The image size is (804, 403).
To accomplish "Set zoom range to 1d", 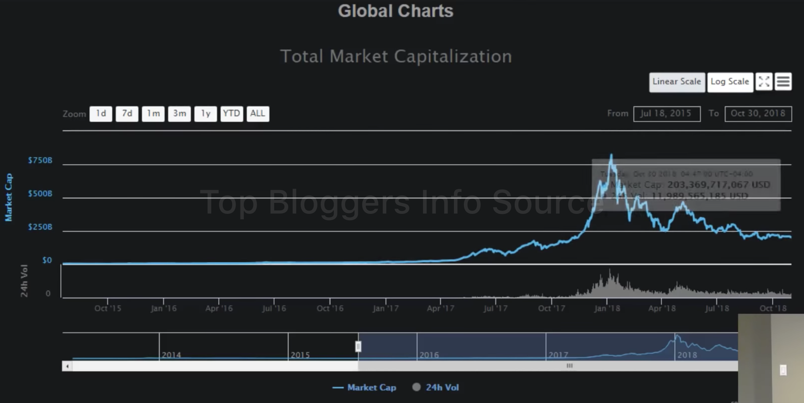I will click(101, 114).
